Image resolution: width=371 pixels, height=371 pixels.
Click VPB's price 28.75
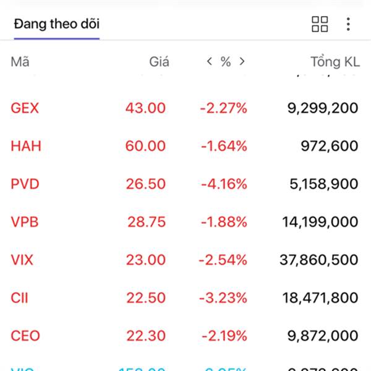pos(147,222)
